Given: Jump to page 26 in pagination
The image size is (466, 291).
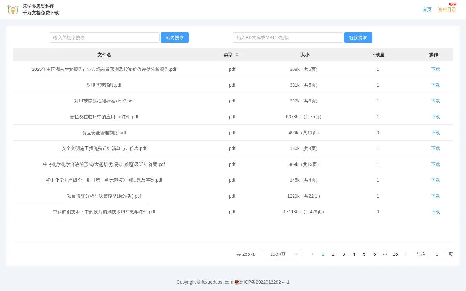Looking at the screenshot, I should pyautogui.click(x=395, y=254).
